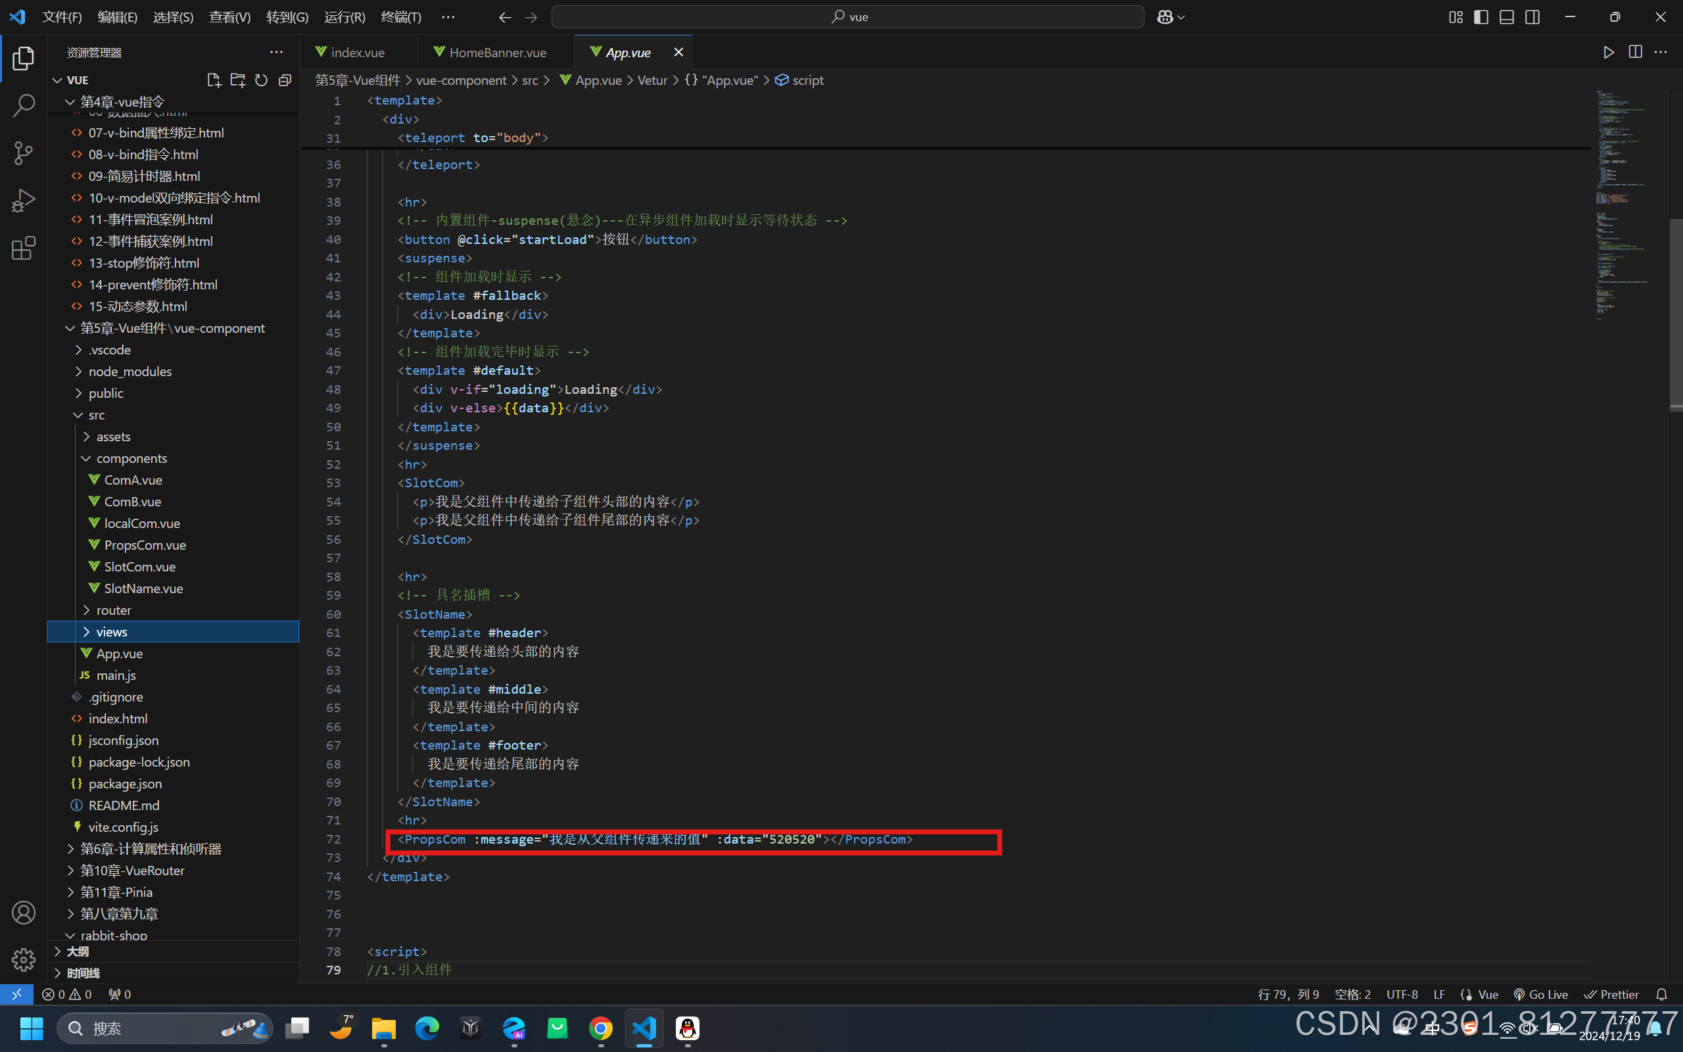Screen dimensions: 1683x1052
Task: Collapse the components folder
Action: tap(173, 458)
